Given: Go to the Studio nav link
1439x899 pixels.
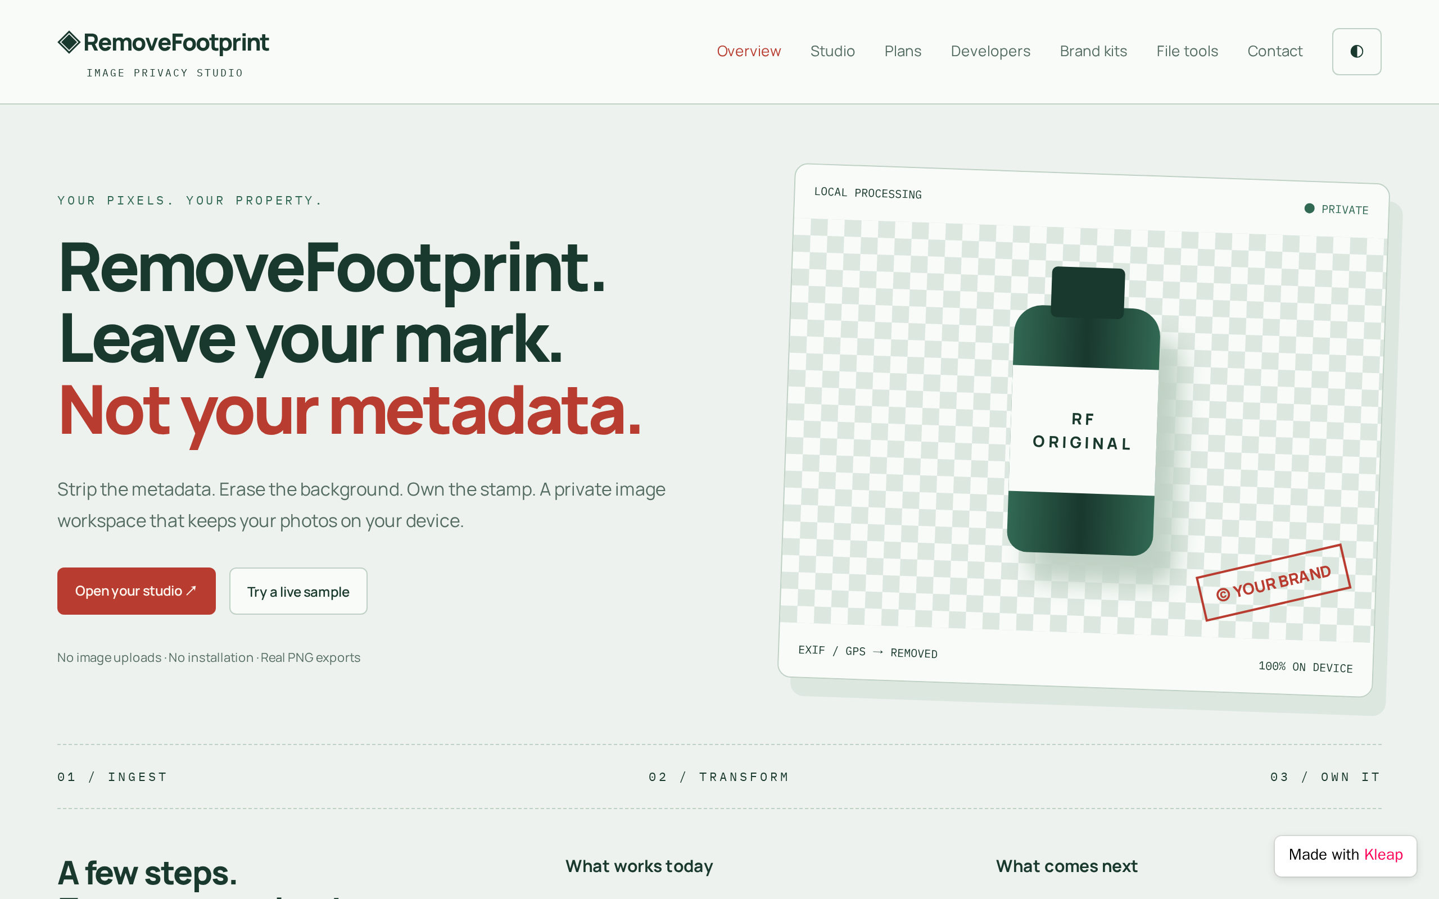Looking at the screenshot, I should pyautogui.click(x=832, y=51).
